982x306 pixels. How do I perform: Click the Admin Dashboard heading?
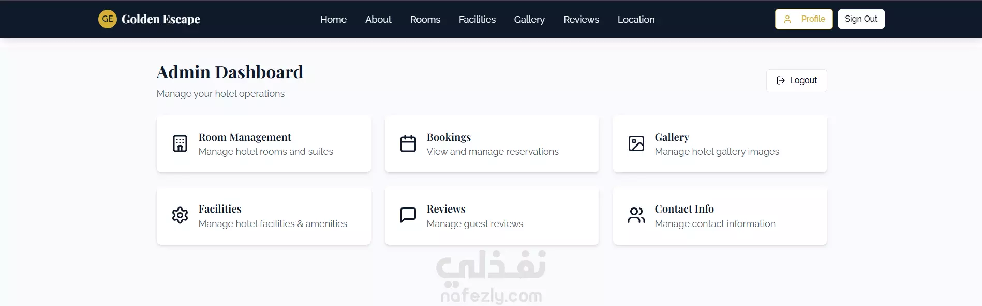pos(230,72)
